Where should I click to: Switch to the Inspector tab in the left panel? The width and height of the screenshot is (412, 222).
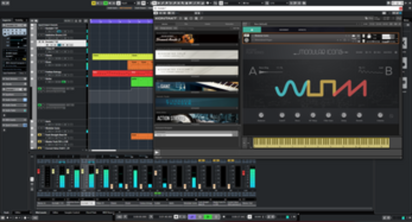tap(6, 20)
